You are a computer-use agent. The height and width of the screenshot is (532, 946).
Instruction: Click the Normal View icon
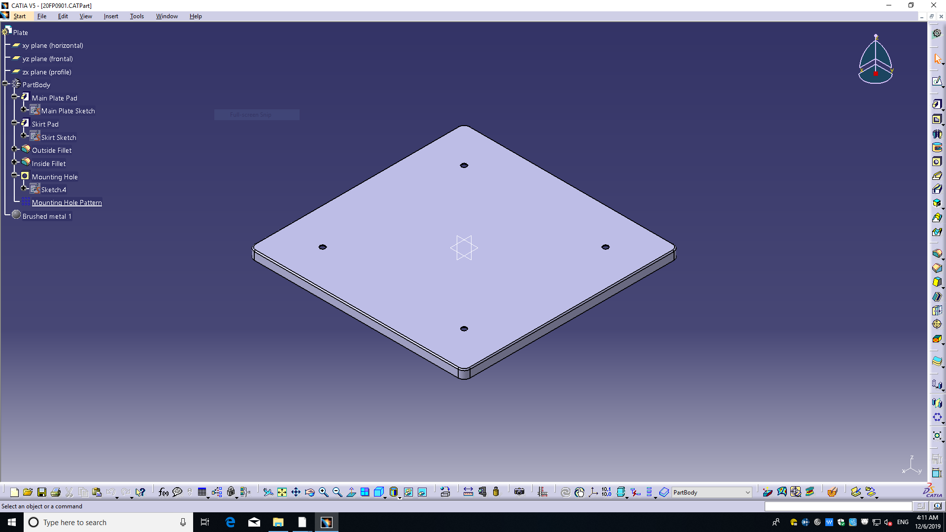(351, 492)
